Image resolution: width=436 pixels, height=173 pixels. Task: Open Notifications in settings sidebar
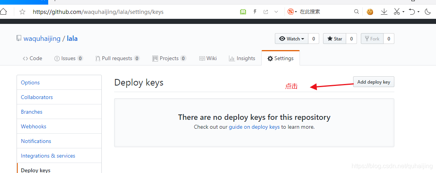point(59,141)
